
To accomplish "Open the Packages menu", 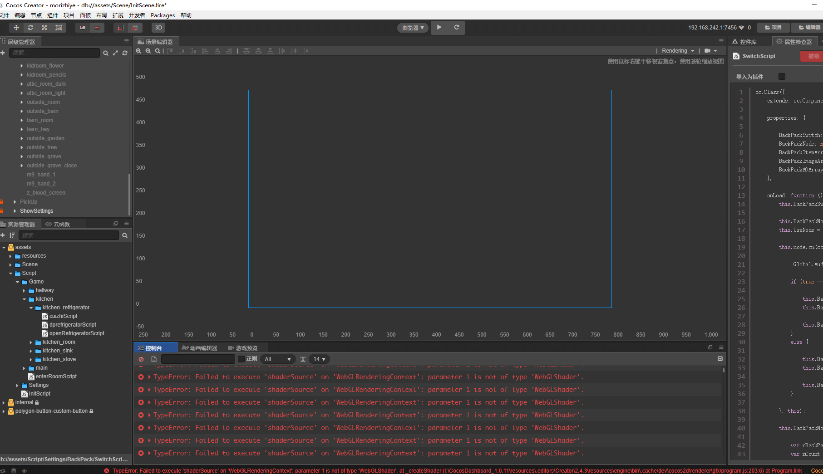I will coord(163,15).
